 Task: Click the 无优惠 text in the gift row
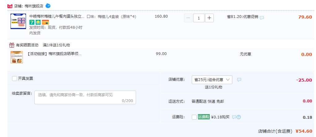click(x=245, y=54)
